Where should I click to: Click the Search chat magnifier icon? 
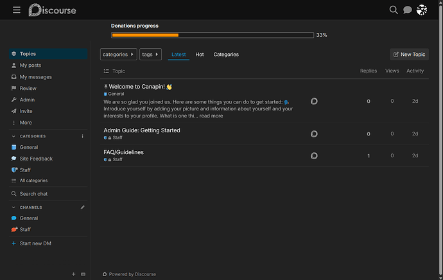[x=14, y=194]
